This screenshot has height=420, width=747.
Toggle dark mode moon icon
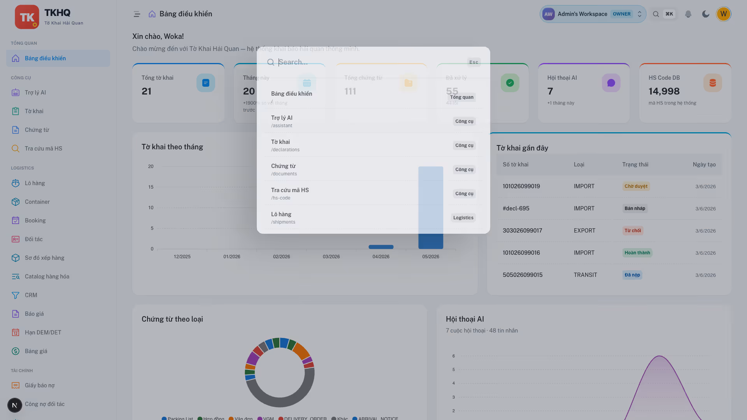[x=705, y=14]
